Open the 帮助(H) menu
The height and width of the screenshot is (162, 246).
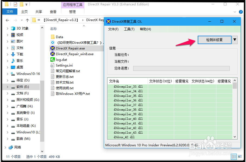(x=145, y=29)
